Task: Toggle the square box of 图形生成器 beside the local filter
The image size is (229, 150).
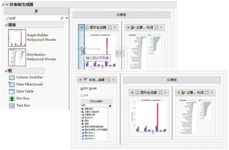Action: [160, 92]
